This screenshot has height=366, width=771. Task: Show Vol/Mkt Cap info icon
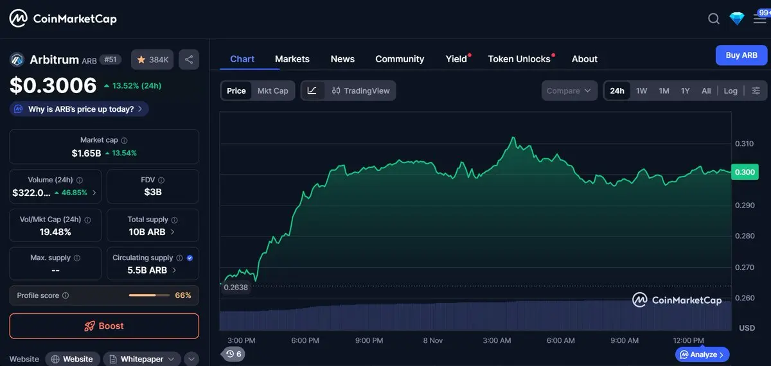(88, 220)
